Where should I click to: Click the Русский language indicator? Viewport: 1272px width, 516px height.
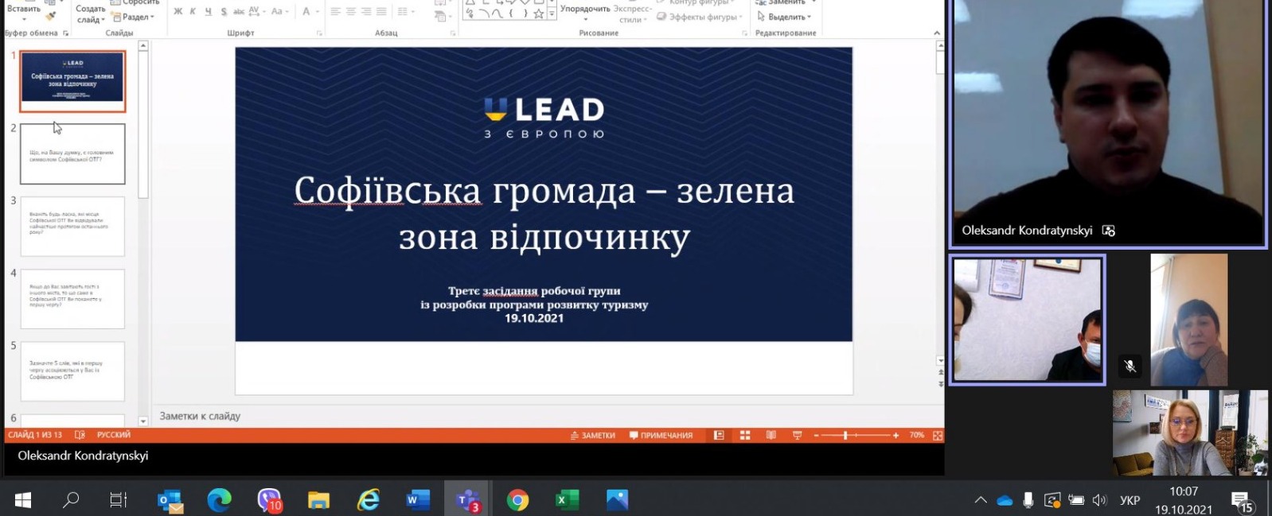click(x=113, y=436)
